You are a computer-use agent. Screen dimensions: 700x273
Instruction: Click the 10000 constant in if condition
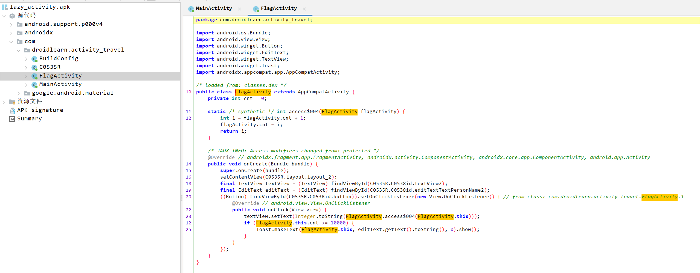click(338, 223)
